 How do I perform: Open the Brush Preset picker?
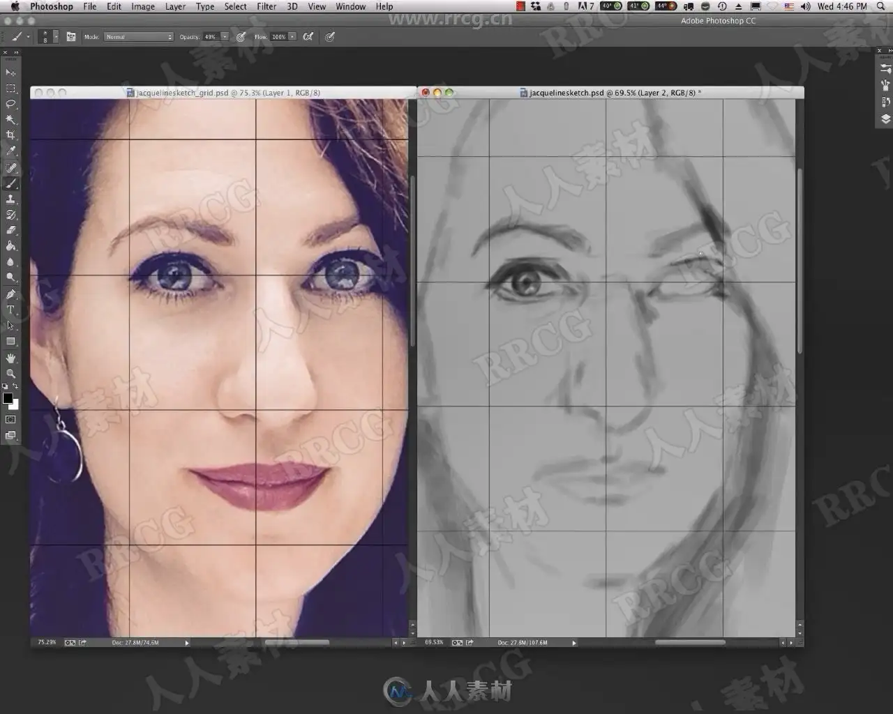click(x=49, y=36)
